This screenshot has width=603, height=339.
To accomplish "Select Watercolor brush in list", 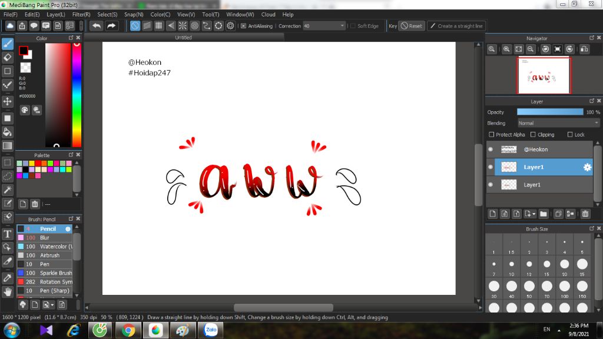I will (45, 247).
